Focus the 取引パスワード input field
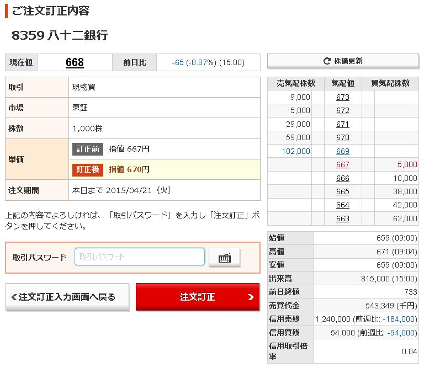424x368 pixels. 140,257
